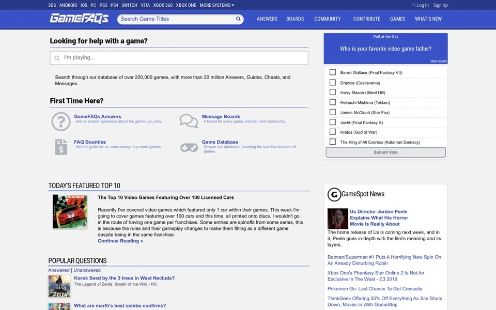Select the PS4 system link

114,5
